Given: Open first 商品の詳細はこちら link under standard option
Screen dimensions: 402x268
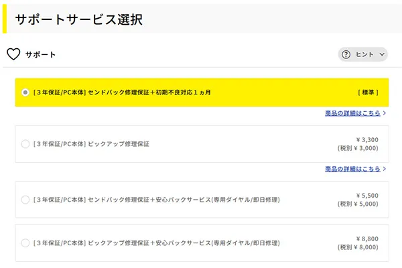Looking at the screenshot, I should coord(352,113).
